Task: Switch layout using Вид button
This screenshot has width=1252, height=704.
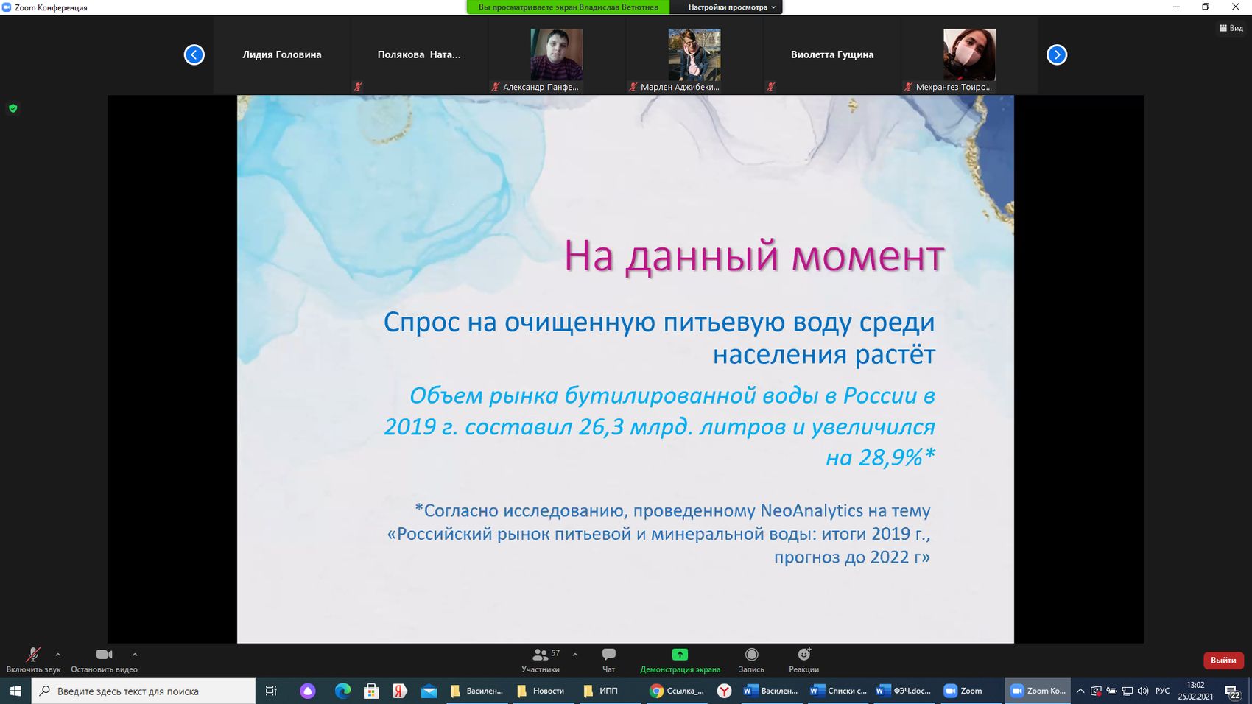Action: 1231,28
